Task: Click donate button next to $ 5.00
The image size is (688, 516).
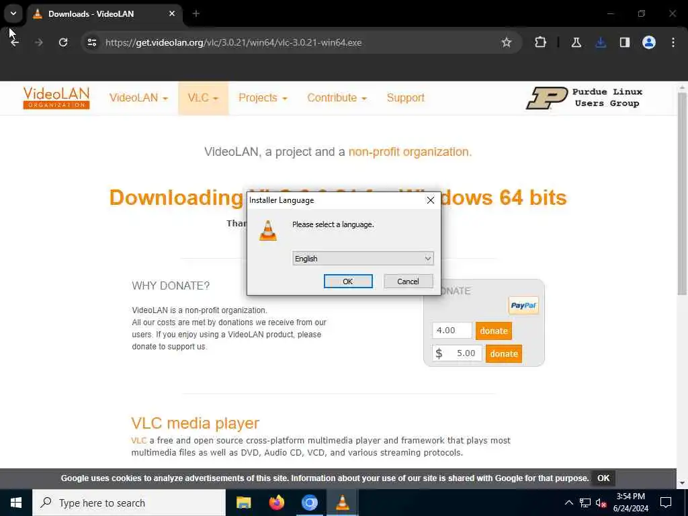Action: click(504, 353)
